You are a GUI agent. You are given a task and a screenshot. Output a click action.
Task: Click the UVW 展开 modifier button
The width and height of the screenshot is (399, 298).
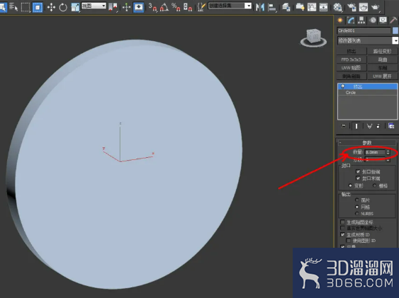pyautogui.click(x=382, y=76)
